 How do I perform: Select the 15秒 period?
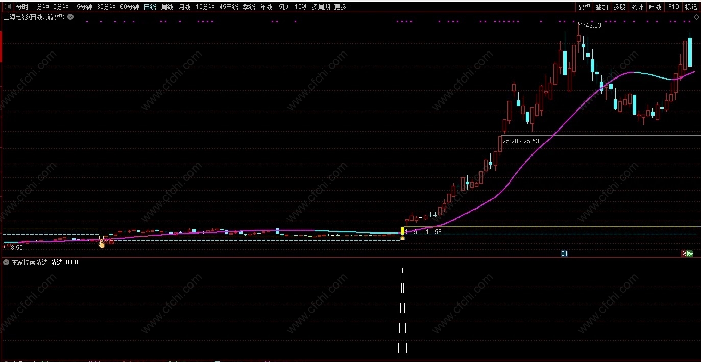(301, 7)
